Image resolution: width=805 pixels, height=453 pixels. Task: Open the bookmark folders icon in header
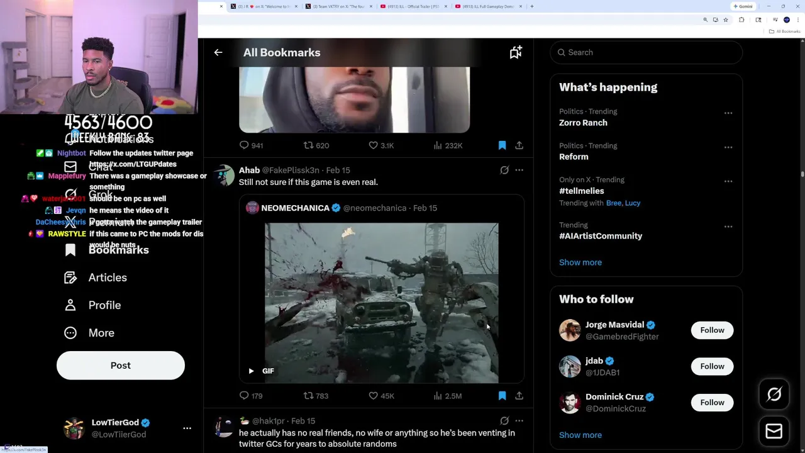click(x=516, y=53)
